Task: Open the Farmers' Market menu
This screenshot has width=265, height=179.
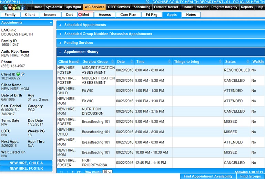Action: pyautogui.click(x=166, y=7)
